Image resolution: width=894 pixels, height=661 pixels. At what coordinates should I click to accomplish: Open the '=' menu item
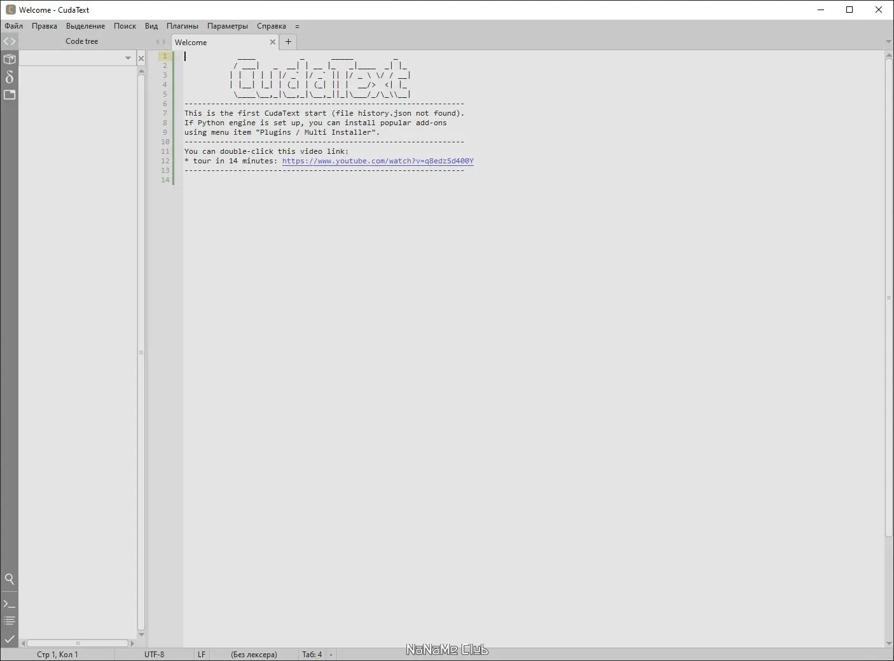click(297, 26)
